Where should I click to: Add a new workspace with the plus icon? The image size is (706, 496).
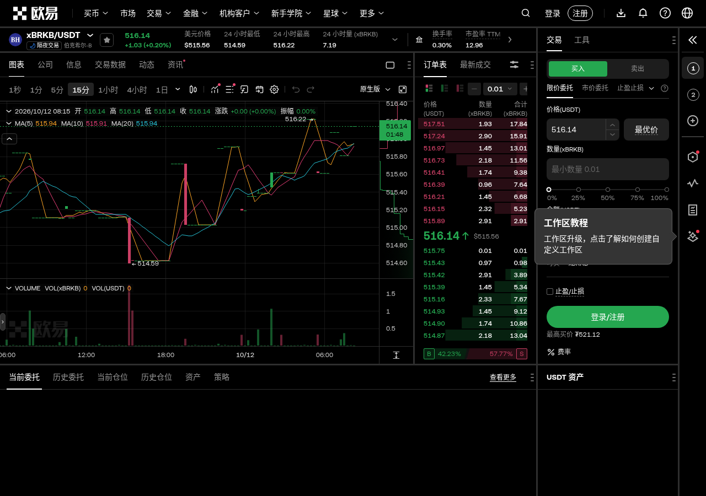[693, 121]
